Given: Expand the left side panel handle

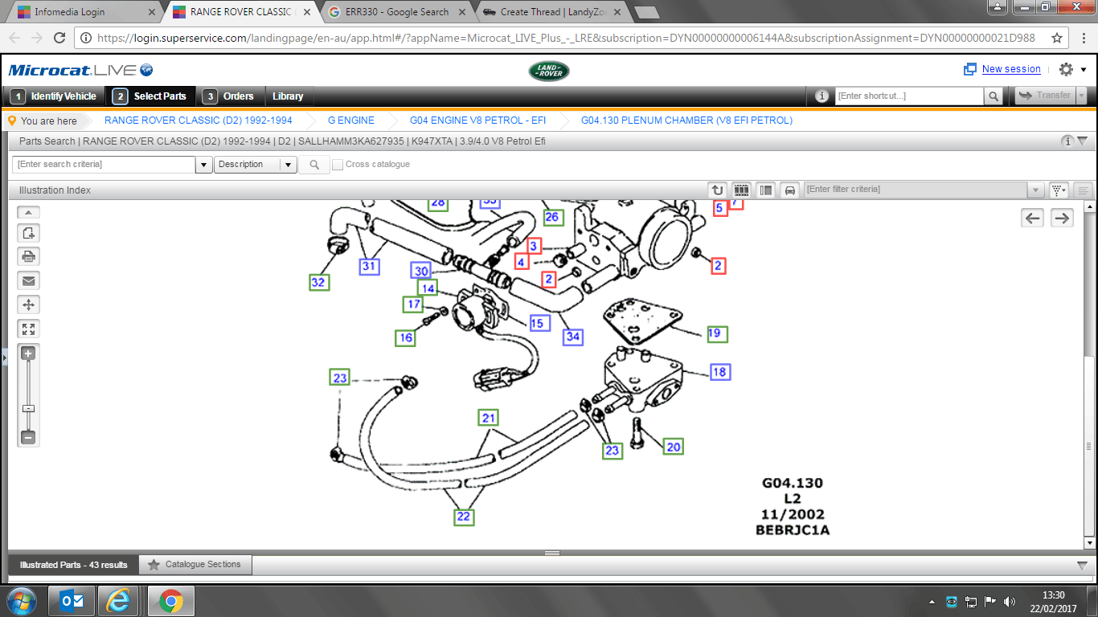Looking at the screenshot, I should pos(3,358).
